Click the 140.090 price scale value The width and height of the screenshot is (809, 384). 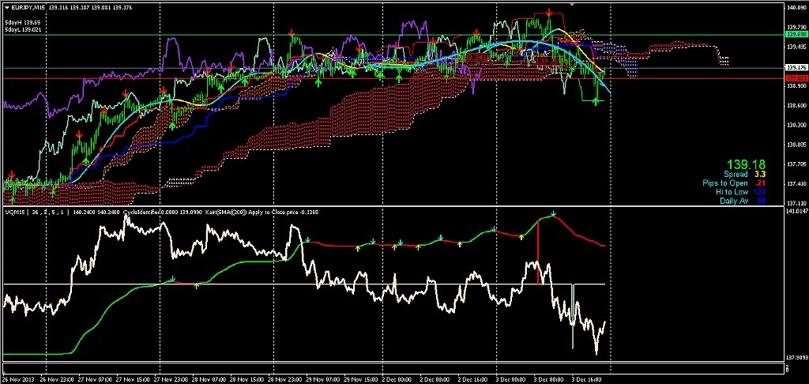pos(796,8)
